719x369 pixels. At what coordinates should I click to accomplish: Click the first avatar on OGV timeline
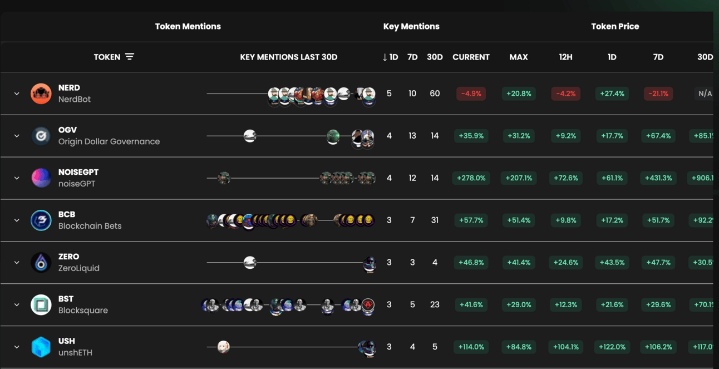(250, 136)
